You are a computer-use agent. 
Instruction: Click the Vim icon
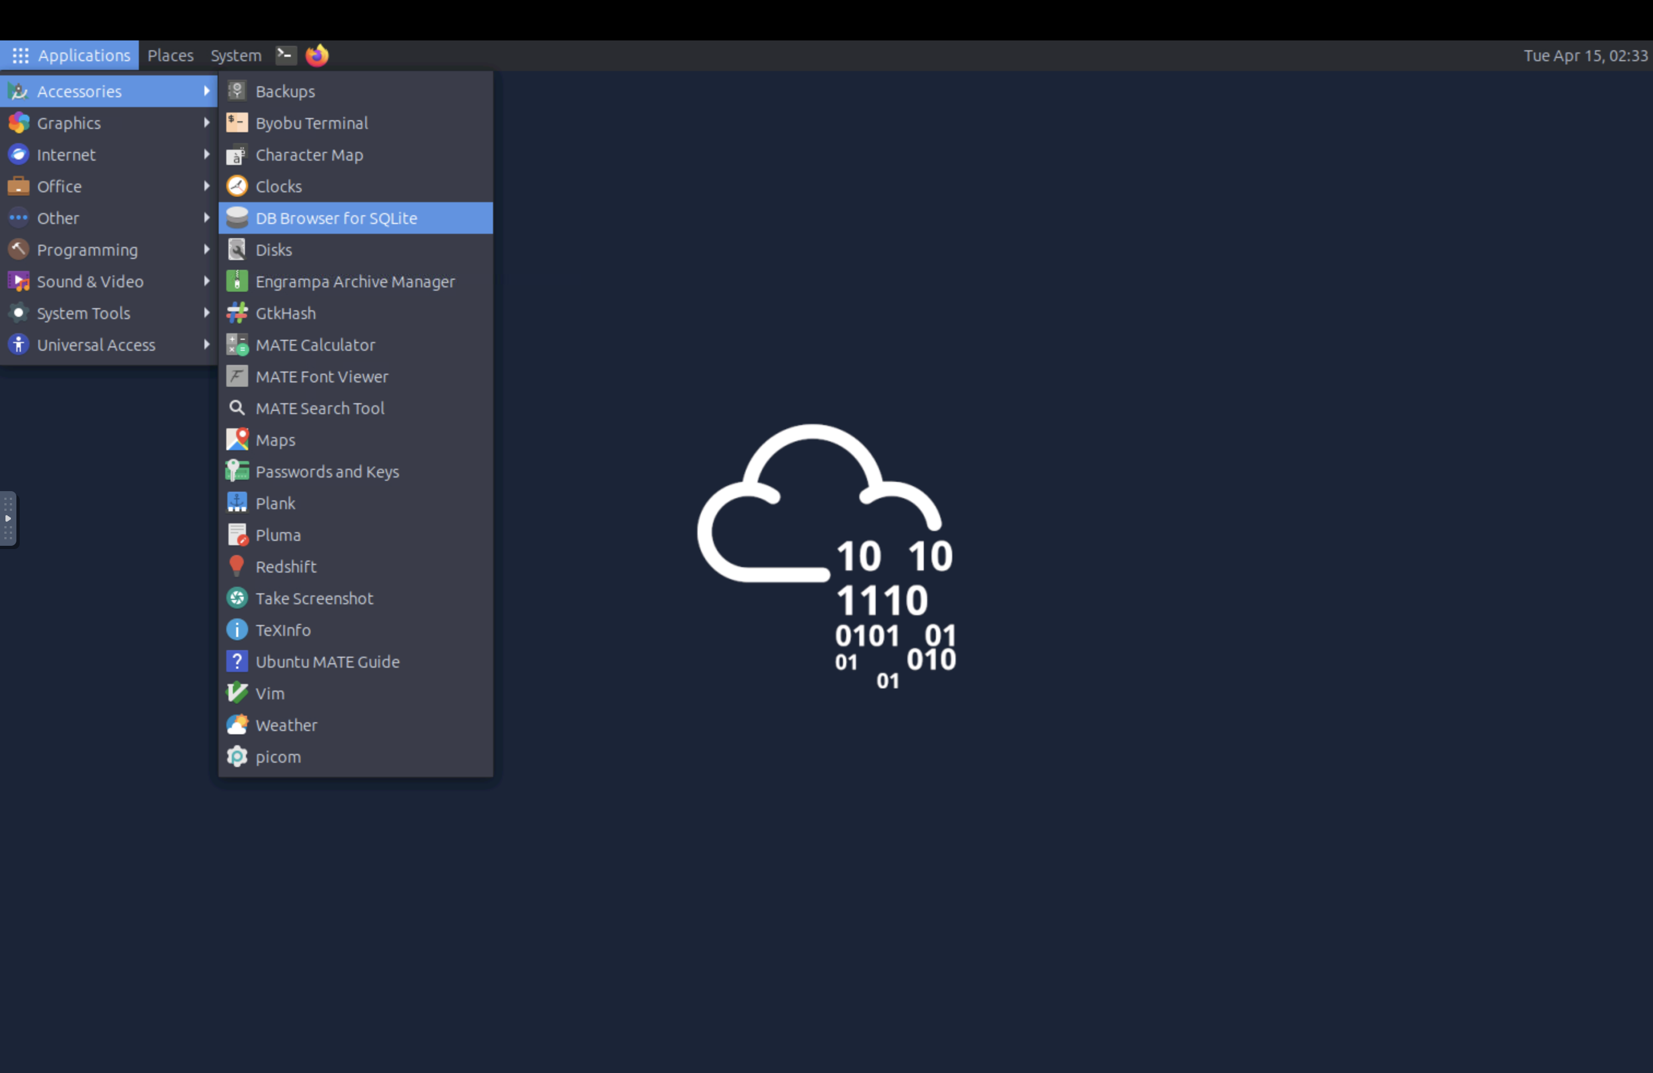tap(237, 693)
